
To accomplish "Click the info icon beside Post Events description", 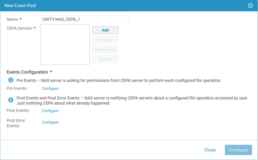I will 11,99.
